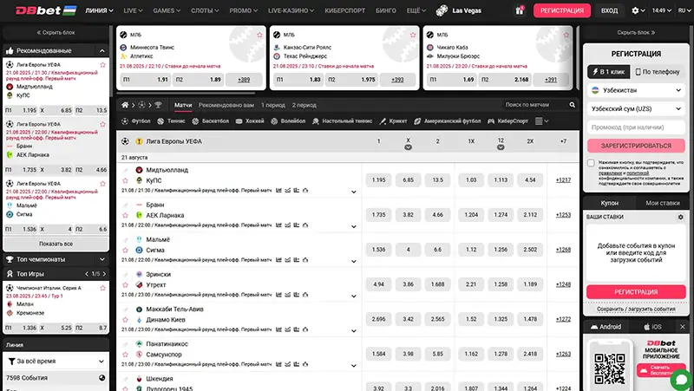Open the LIVE menu dropdown

pos(133,10)
